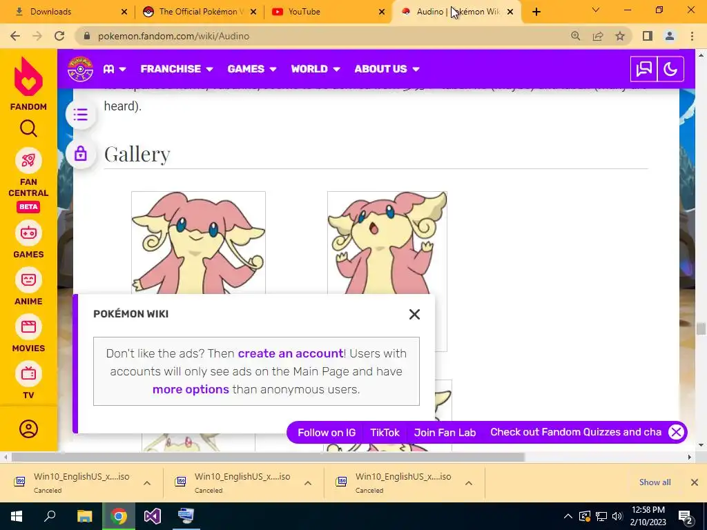707x530 pixels.
Task: Open first Audino gallery image
Action: pos(198,243)
